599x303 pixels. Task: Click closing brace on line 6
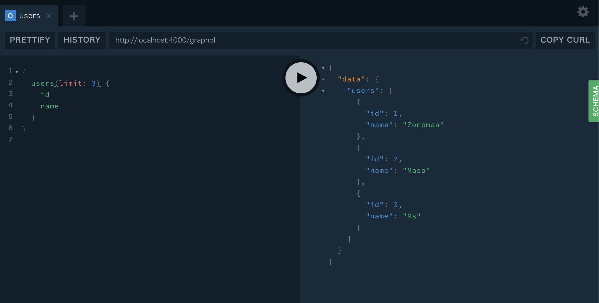point(24,129)
